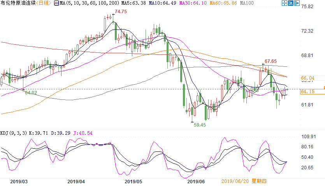Click the 59.45 low price marker

(x=200, y=125)
